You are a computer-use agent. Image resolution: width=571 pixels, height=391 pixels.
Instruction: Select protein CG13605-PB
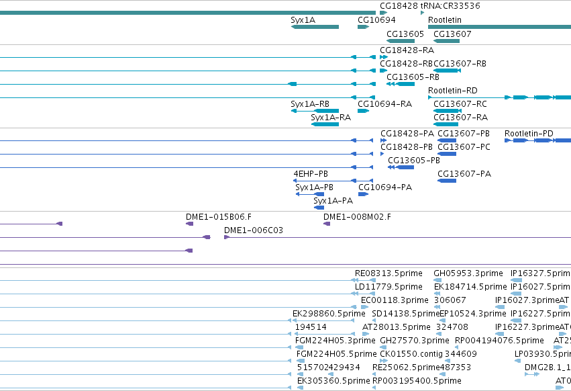pos(414,161)
